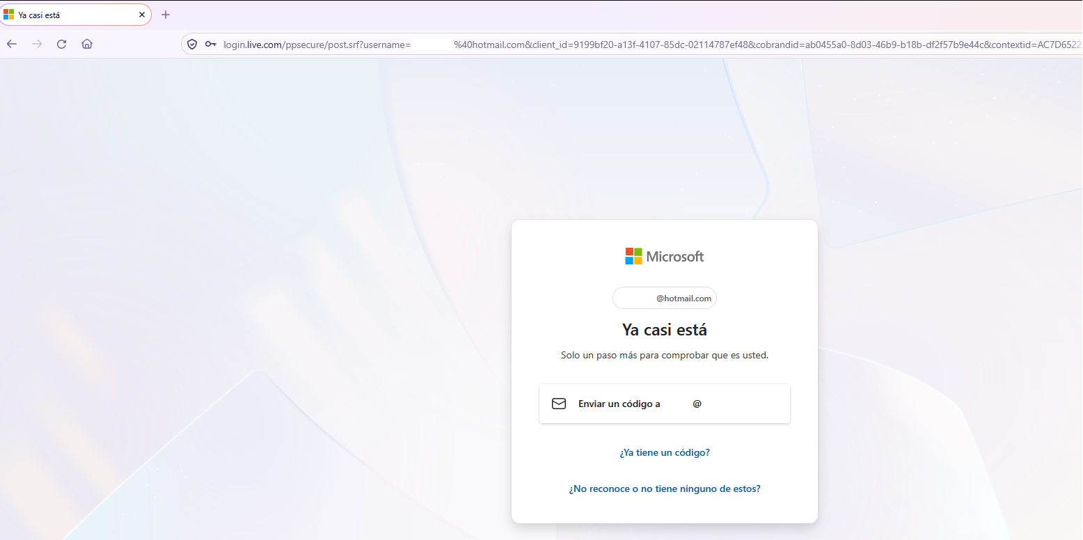
Task: Open '¿No reconoce o no tiene ninguno de estos?'
Action: click(x=665, y=489)
